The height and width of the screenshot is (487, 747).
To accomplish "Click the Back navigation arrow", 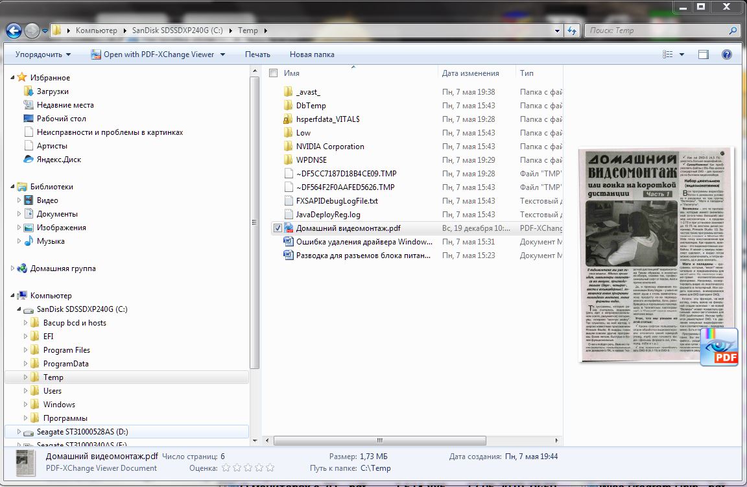I will point(14,30).
